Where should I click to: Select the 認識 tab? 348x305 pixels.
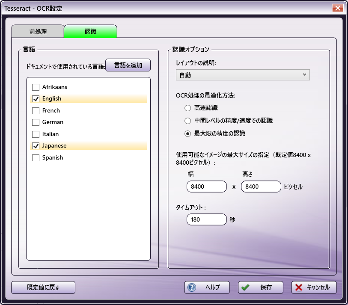(x=91, y=32)
